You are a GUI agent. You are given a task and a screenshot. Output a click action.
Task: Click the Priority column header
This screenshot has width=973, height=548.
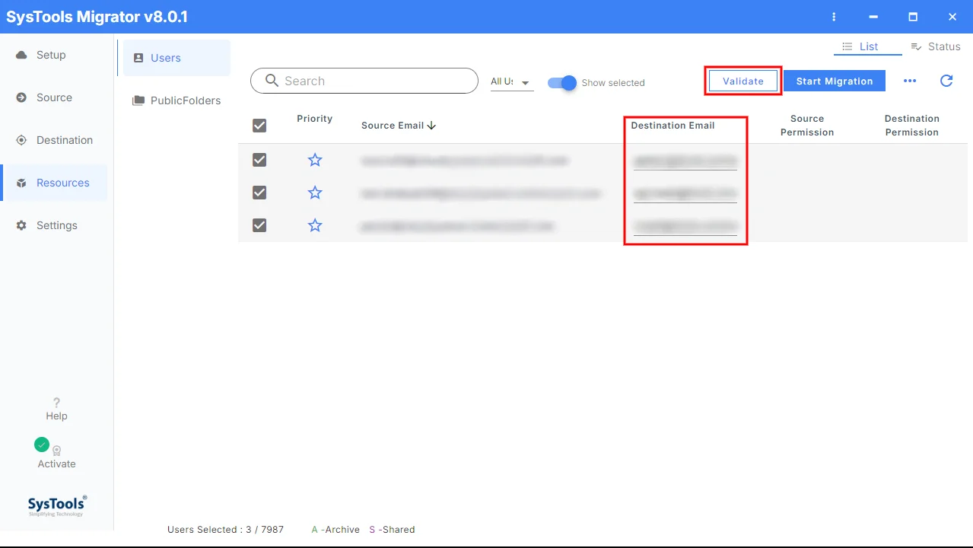coord(315,119)
